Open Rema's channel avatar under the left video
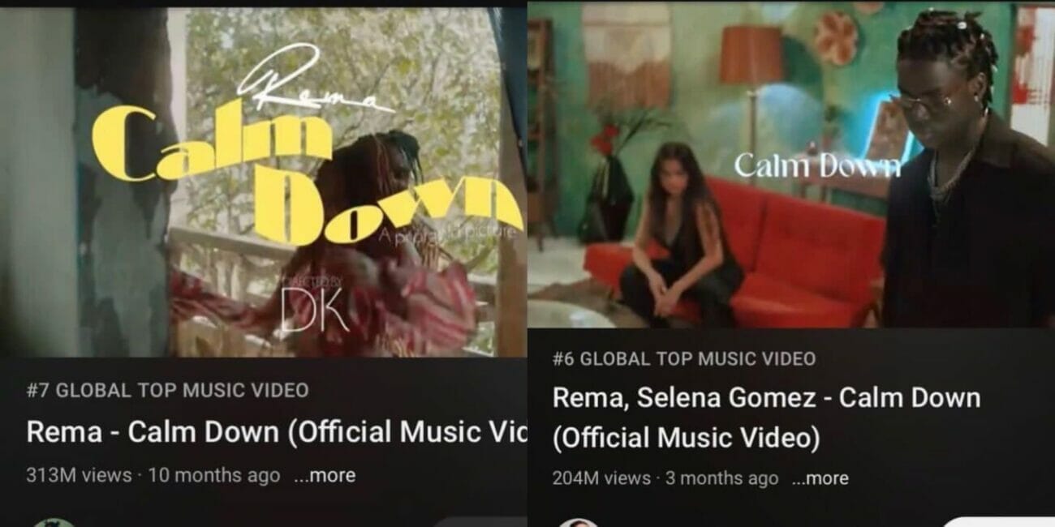This screenshot has width=1055, height=527. click(54, 522)
